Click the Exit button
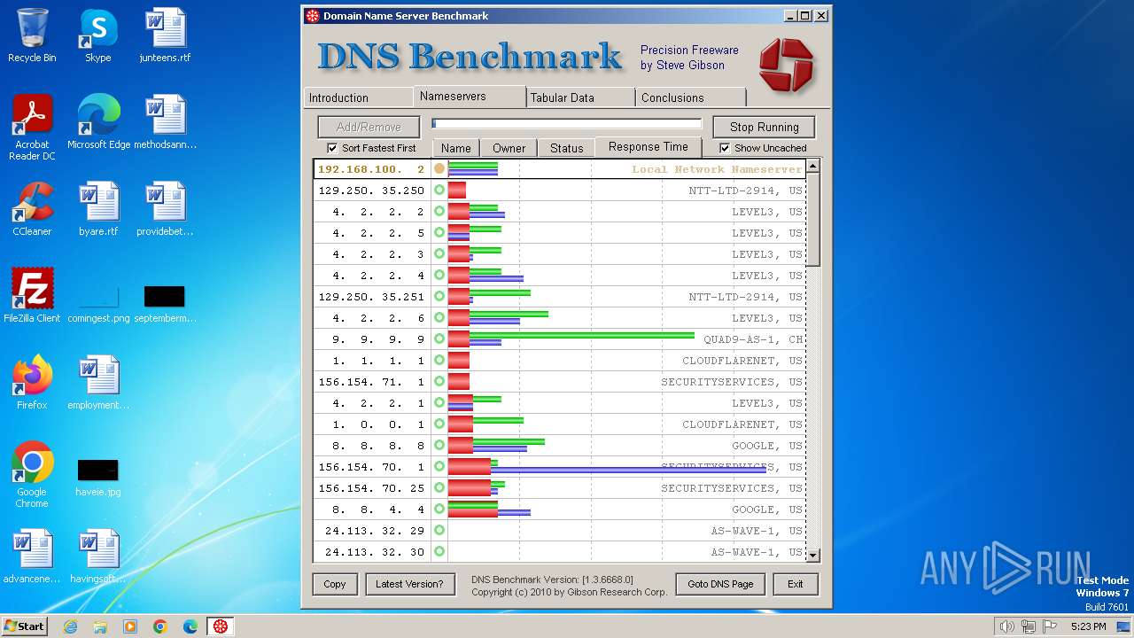 (x=796, y=584)
